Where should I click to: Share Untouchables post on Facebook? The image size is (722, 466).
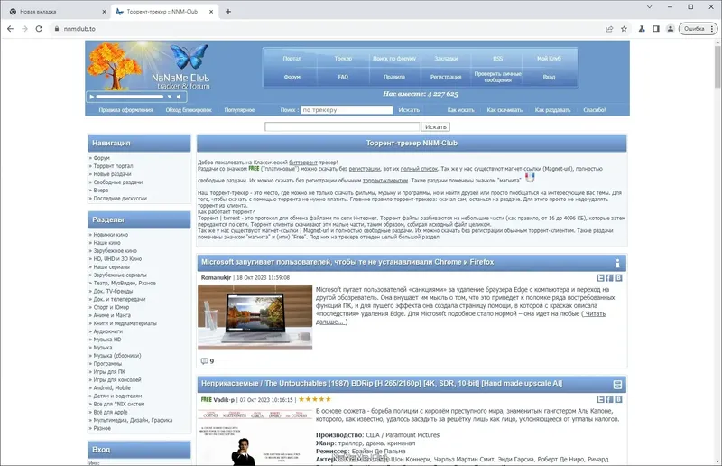click(x=610, y=400)
